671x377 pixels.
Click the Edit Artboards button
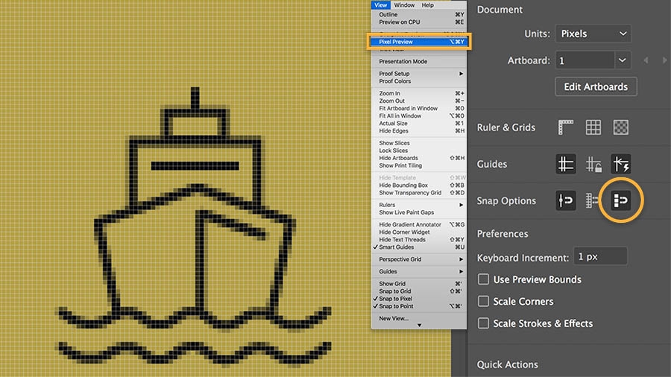point(596,86)
